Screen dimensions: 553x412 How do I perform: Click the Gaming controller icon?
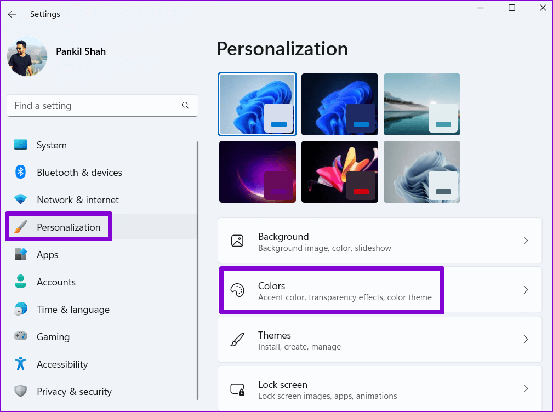[x=21, y=337]
